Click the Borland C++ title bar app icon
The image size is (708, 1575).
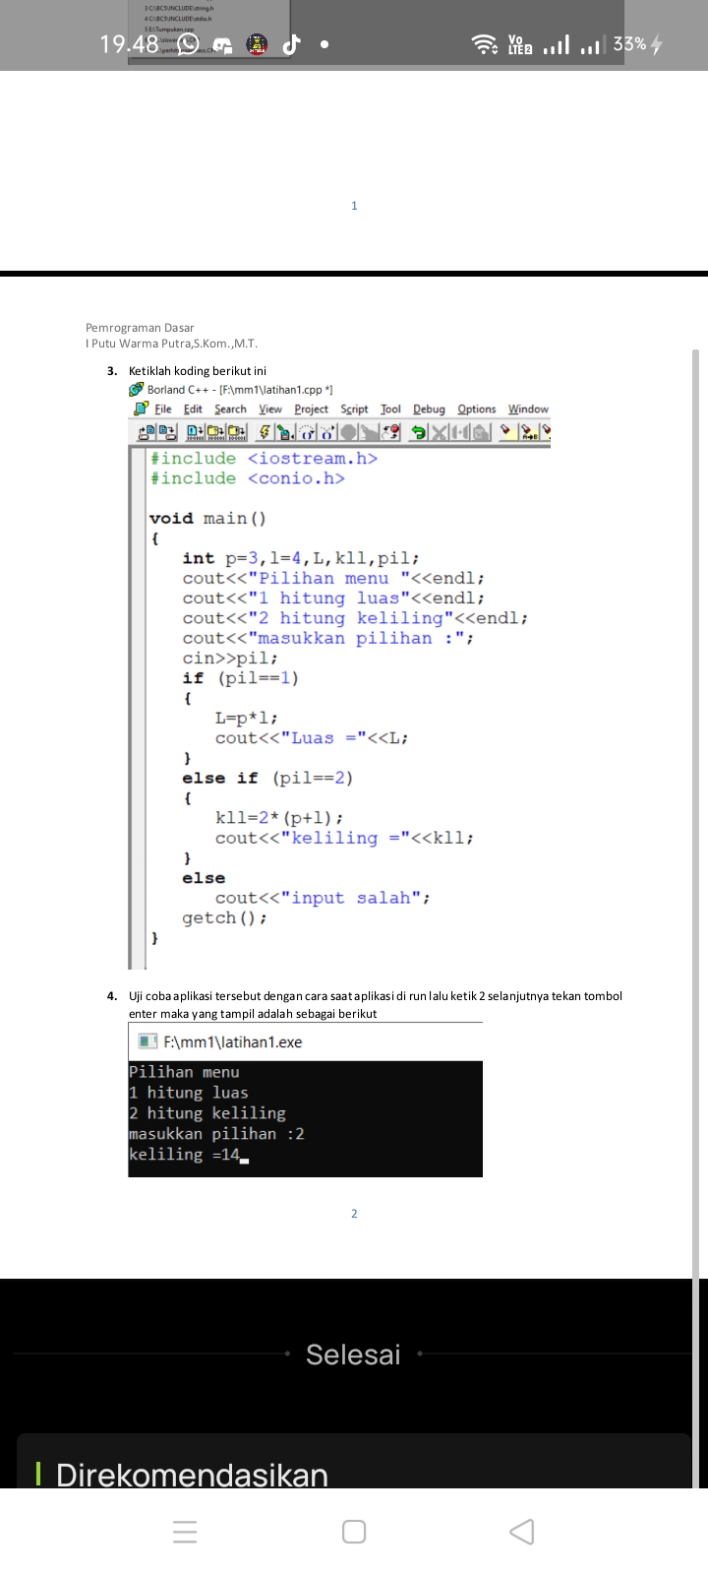pos(137,390)
